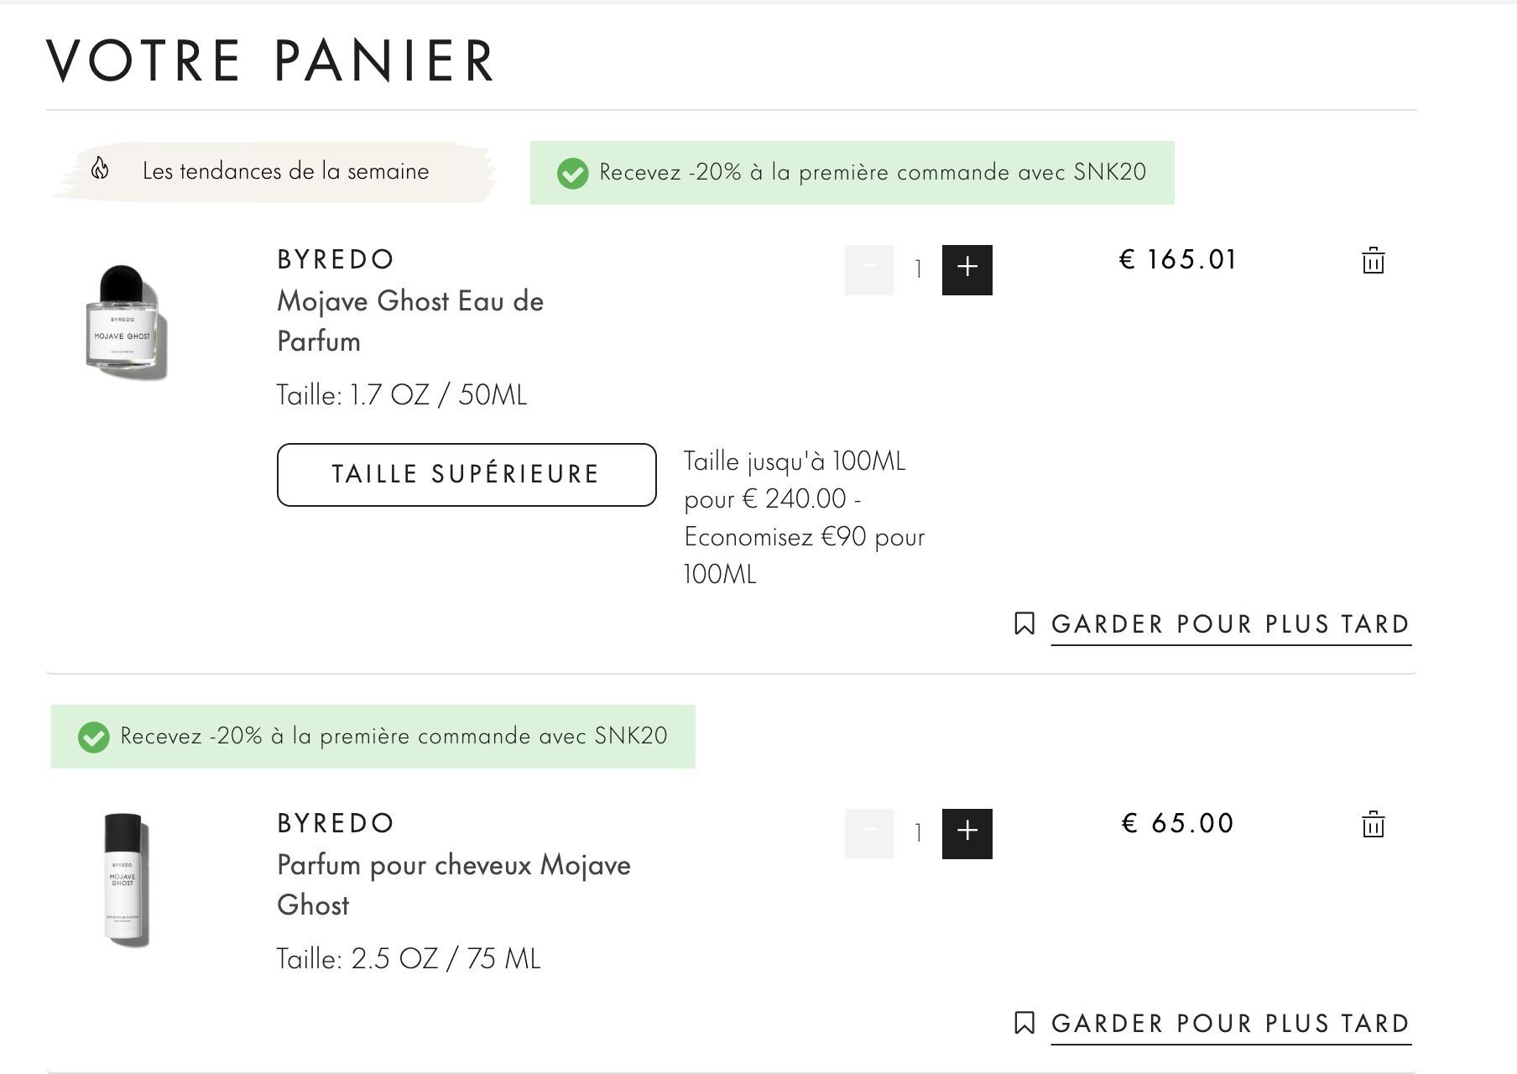This screenshot has width=1517, height=1074.
Task: Open Parfum pour cheveux Mojave Ghost title
Action: pos(454,885)
